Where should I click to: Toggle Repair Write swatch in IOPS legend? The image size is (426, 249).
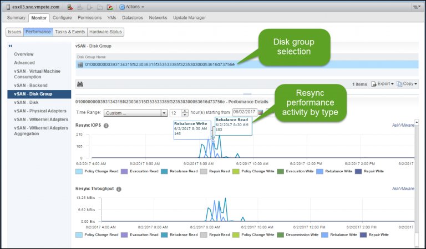tap(358, 171)
